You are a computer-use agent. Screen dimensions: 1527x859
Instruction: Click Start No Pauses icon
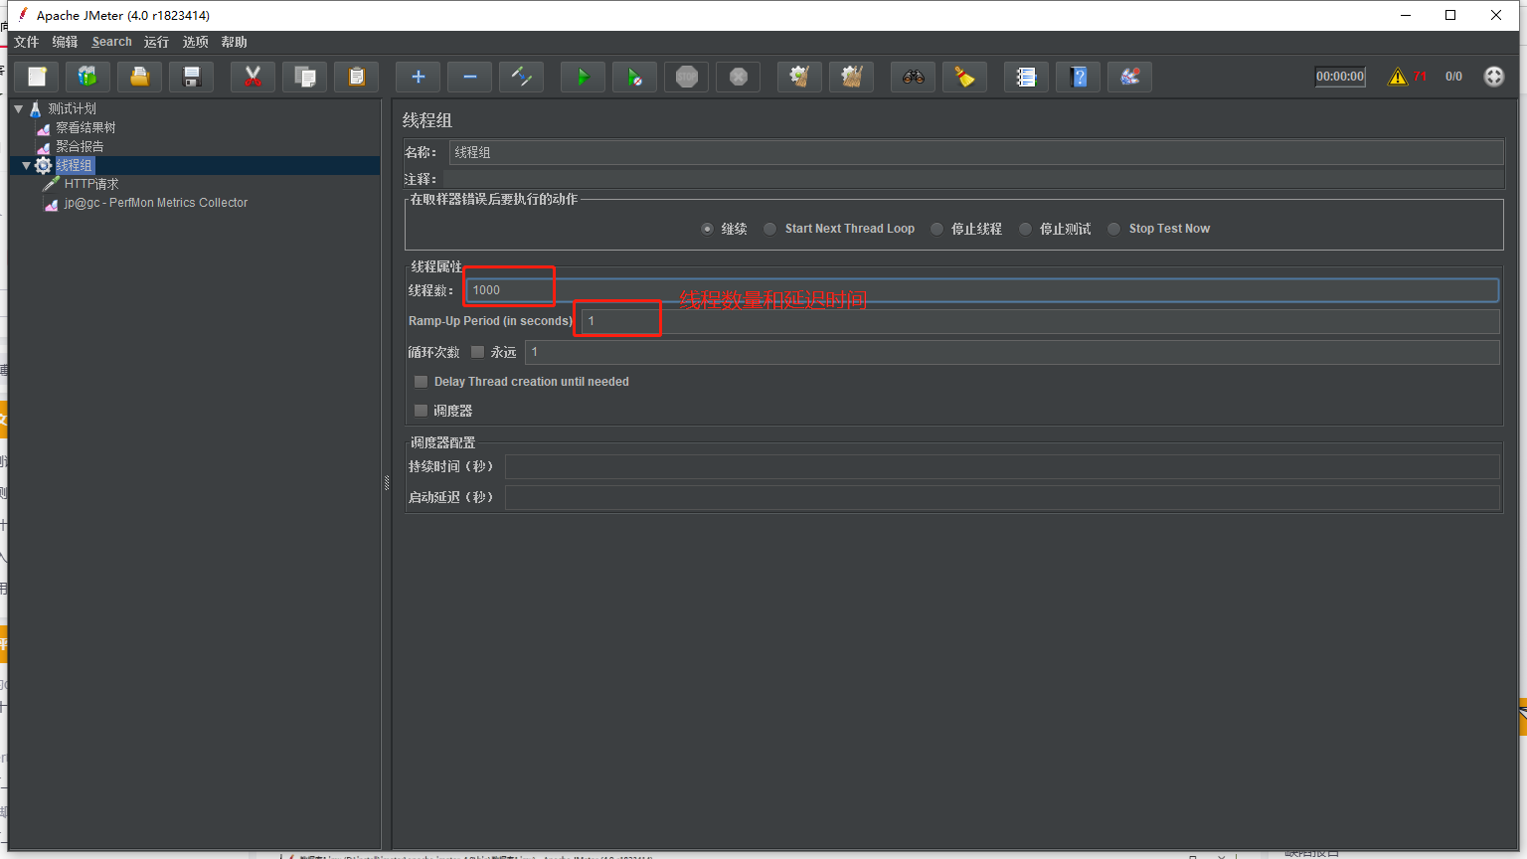634,77
